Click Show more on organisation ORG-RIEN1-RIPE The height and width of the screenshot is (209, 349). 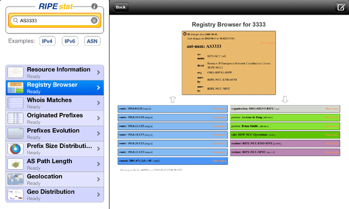click(x=332, y=109)
